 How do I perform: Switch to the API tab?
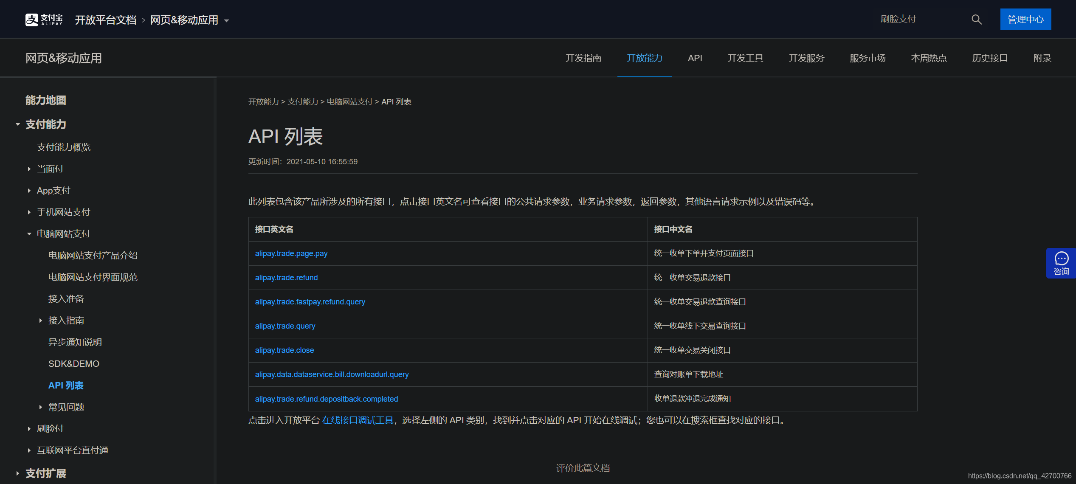coord(695,58)
